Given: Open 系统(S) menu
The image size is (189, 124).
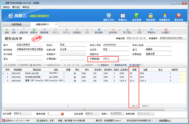Looking at the screenshot, I should [x=6, y=7].
